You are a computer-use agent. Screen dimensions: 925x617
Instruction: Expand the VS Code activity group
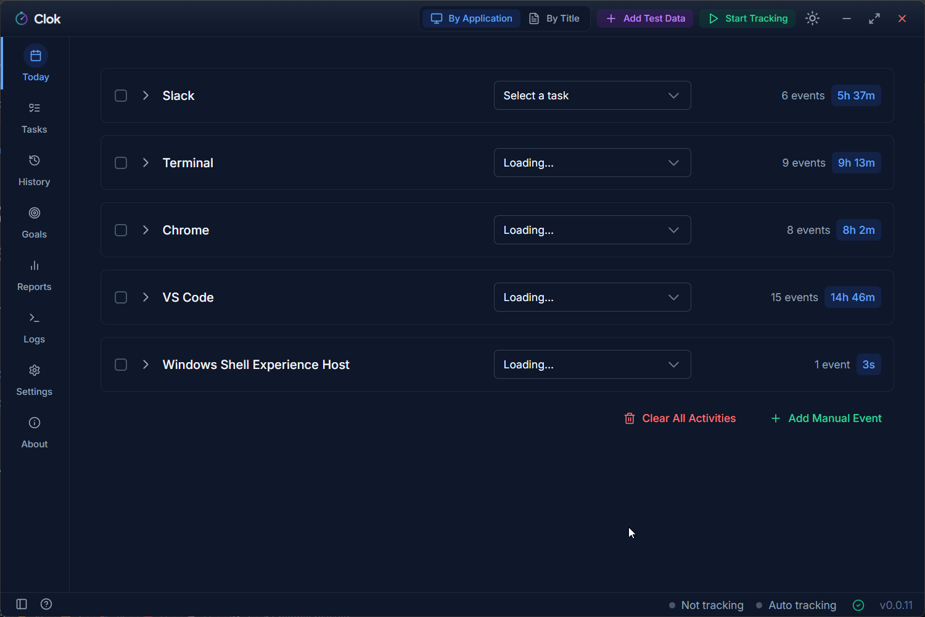coord(146,297)
